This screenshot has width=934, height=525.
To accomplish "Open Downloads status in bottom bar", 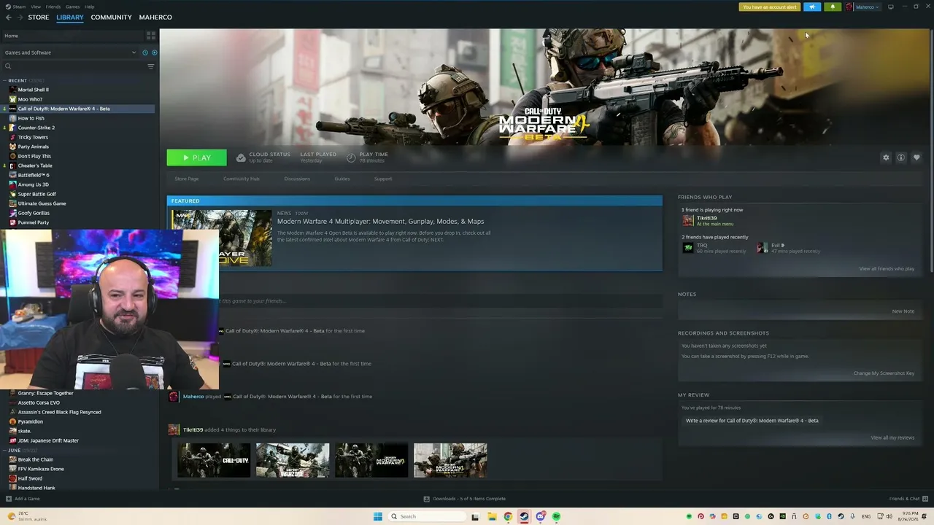I will [465, 499].
